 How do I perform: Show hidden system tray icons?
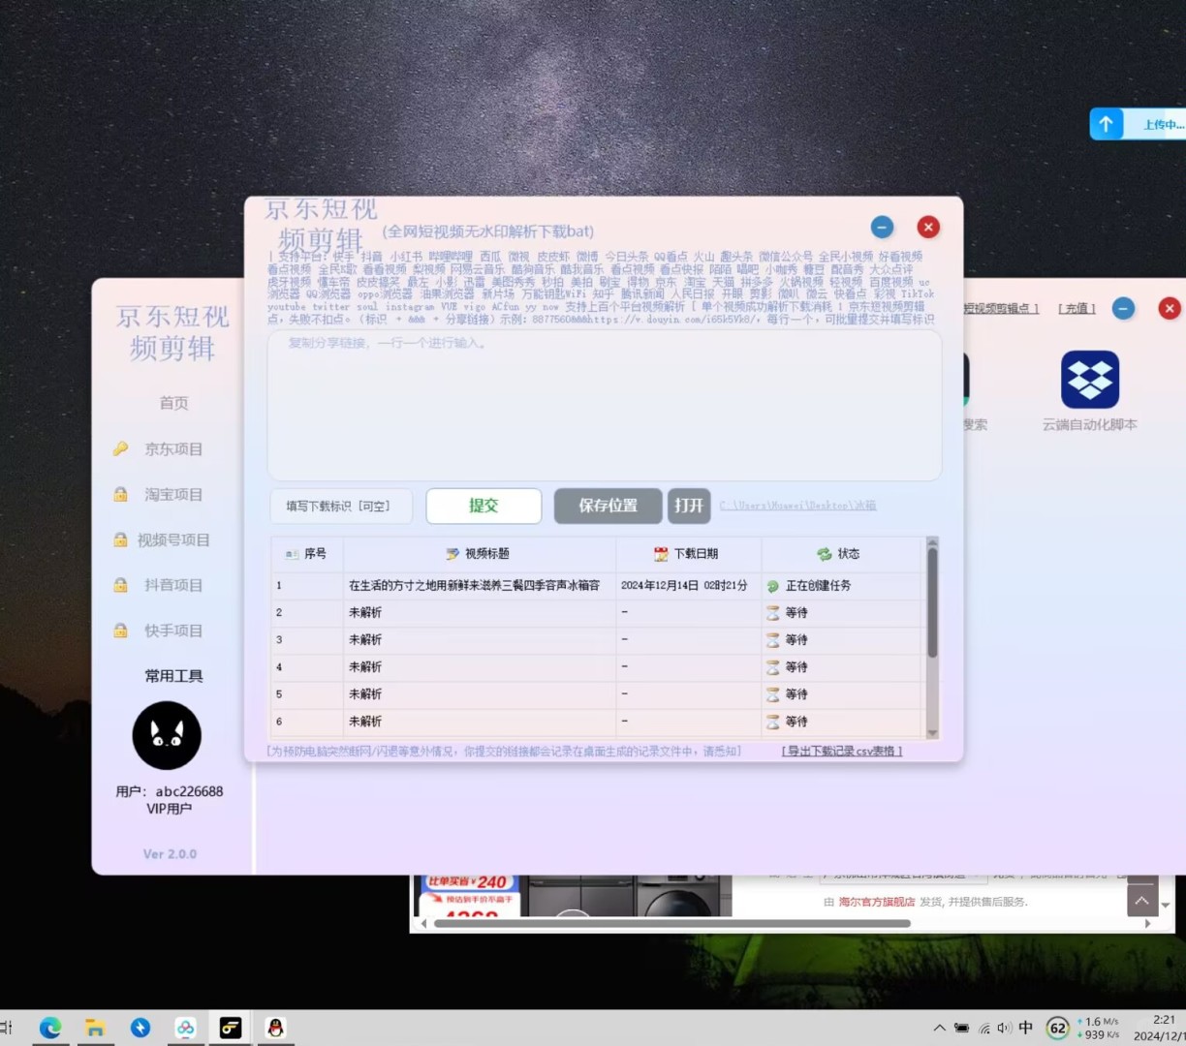pos(939,1029)
